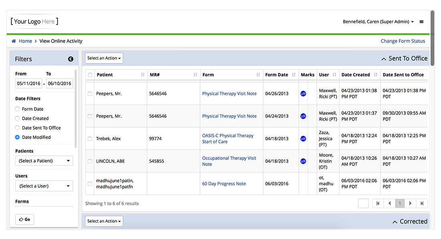Click Showing 1 to 6 of 6 results
Viewport: 441px width, 239px height.
(112, 204)
